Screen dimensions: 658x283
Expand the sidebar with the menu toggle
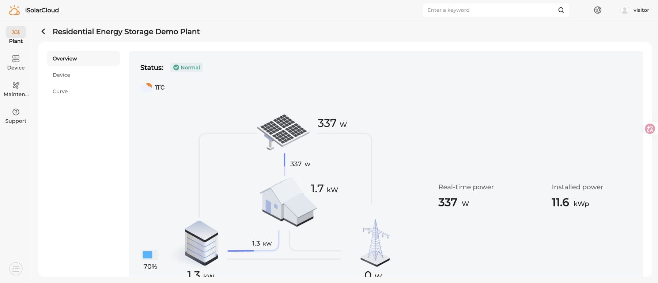[x=16, y=269]
